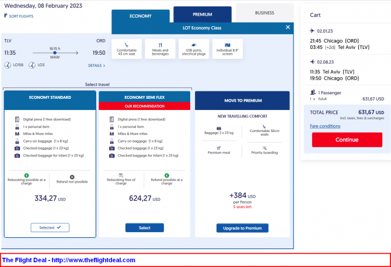Select the Economy Standard fare header
The width and height of the screenshot is (391, 267).
pos(50,100)
